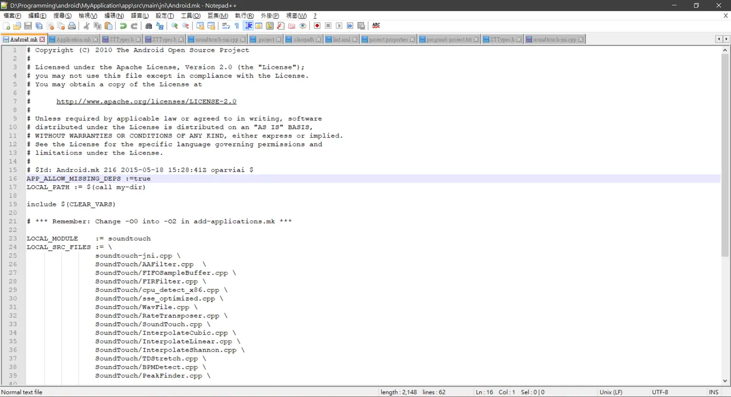The height and width of the screenshot is (397, 731).
Task: Open Find with the binoculars icon
Action: pyautogui.click(x=149, y=26)
